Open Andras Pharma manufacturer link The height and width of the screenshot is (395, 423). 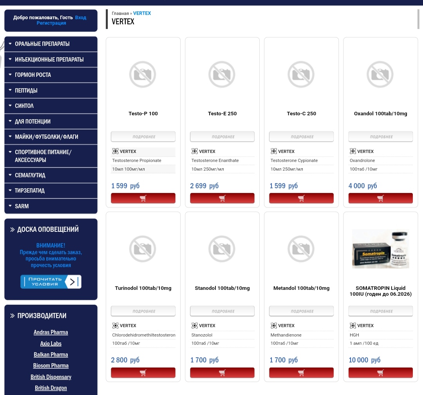[x=51, y=332]
